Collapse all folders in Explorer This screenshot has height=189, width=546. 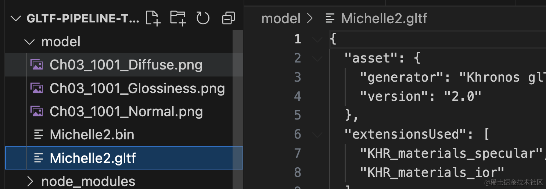[x=229, y=18]
